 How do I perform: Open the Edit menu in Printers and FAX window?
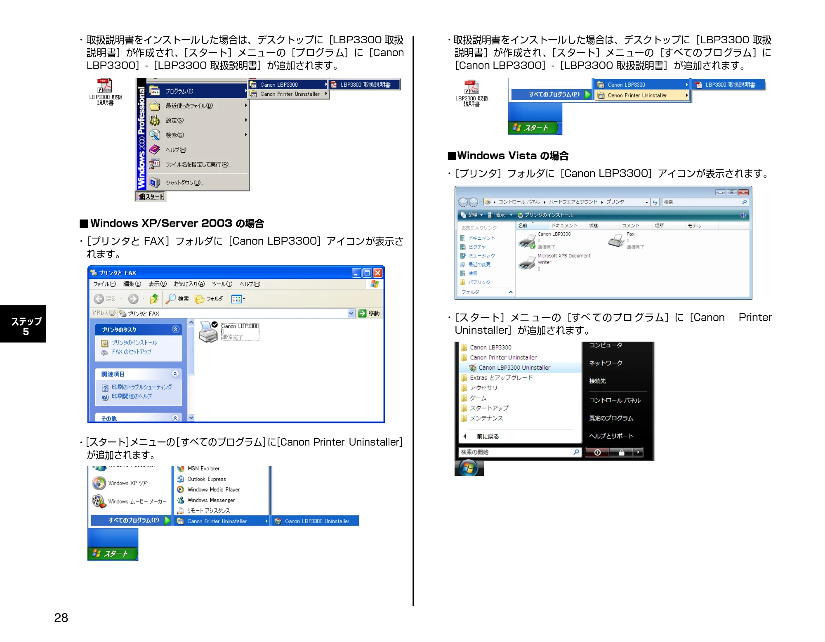click(132, 284)
